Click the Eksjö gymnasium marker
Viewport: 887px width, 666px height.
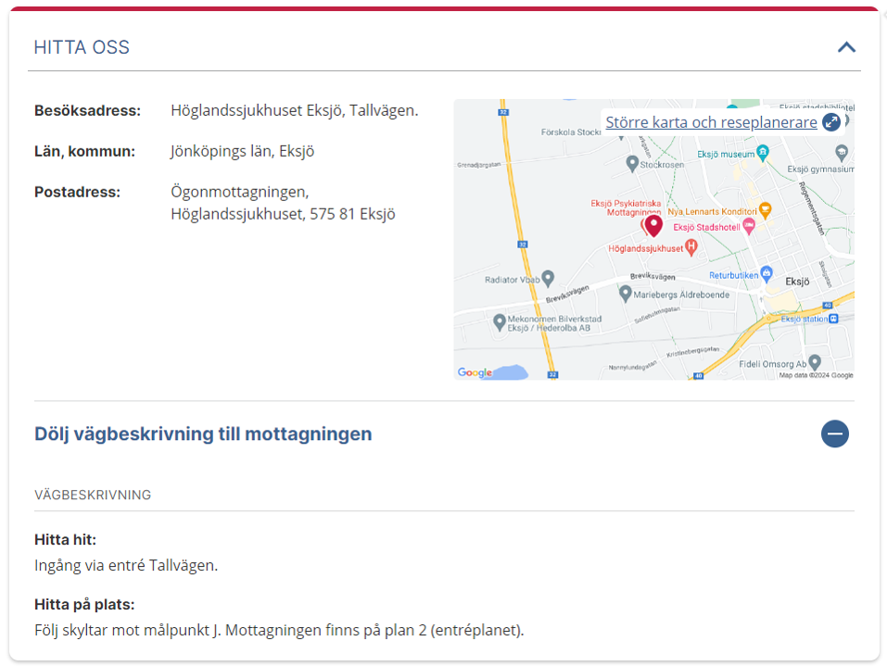coord(842,153)
